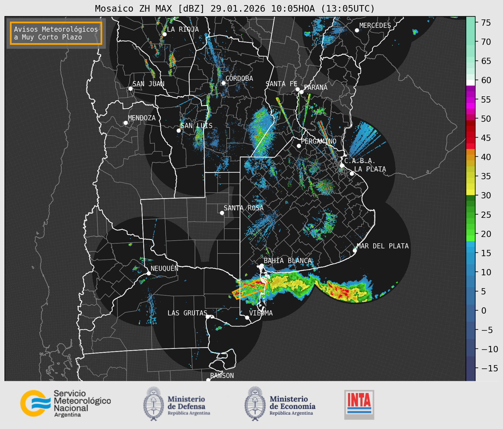This screenshot has width=503, height=429.
Task: Pick the Las Grutas city marker dot
Action: pos(208,317)
